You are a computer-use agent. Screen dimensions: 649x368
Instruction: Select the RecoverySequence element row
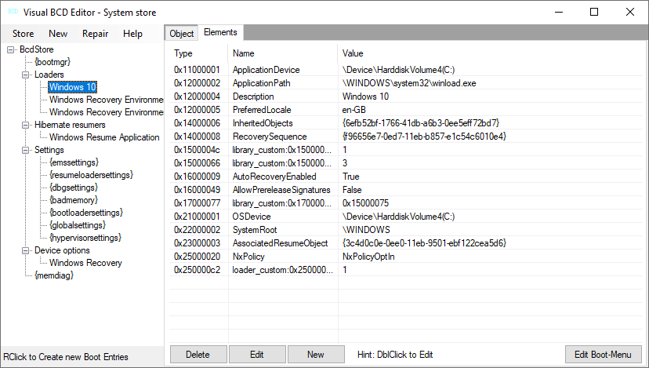[407, 137]
